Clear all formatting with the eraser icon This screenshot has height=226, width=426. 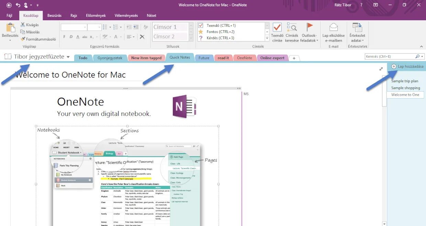pyautogui.click(x=146, y=27)
